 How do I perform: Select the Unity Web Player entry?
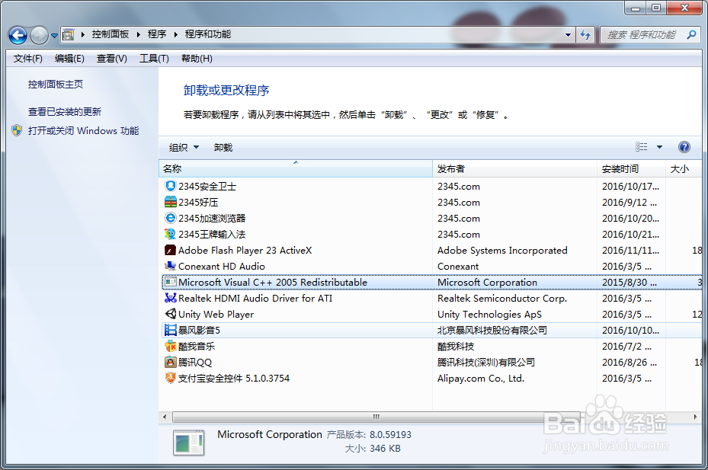pos(431,315)
